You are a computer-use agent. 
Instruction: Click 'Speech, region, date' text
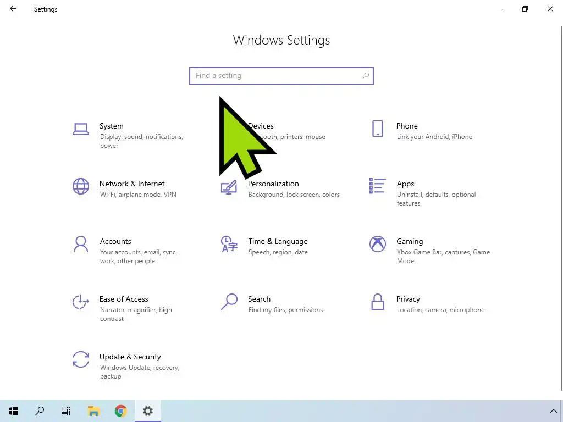pyautogui.click(x=278, y=252)
